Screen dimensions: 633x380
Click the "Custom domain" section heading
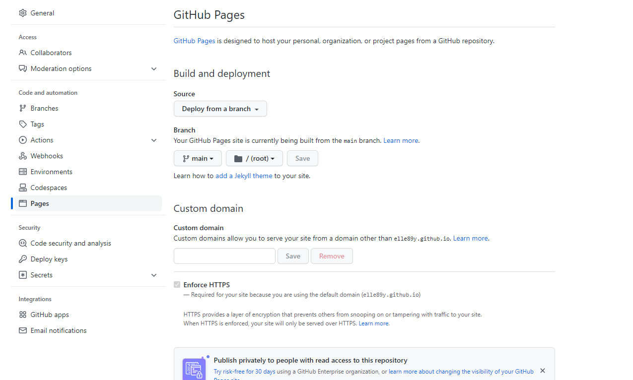coord(209,208)
